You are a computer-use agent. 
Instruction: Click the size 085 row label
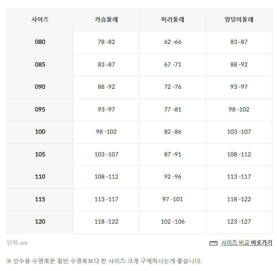pos(40,65)
